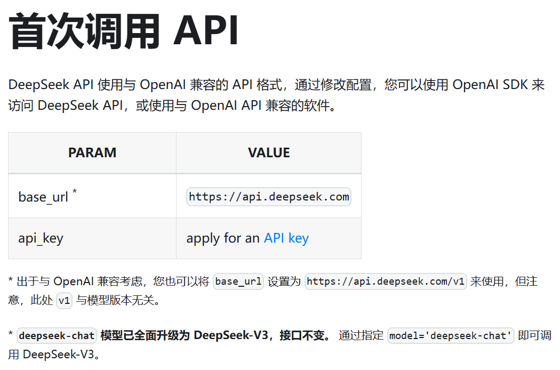The height and width of the screenshot is (370, 560).
Task: Select the VALUE column header
Action: 269,153
